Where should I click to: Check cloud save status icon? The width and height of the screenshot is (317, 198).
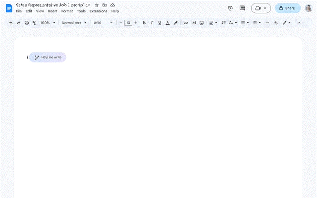click(113, 5)
